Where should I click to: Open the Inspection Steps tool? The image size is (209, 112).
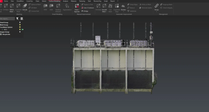117,8
